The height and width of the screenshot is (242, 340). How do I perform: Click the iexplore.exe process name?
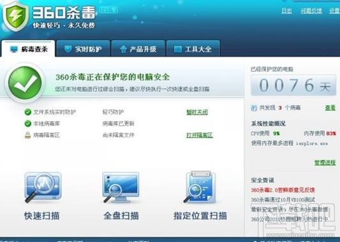(312, 143)
